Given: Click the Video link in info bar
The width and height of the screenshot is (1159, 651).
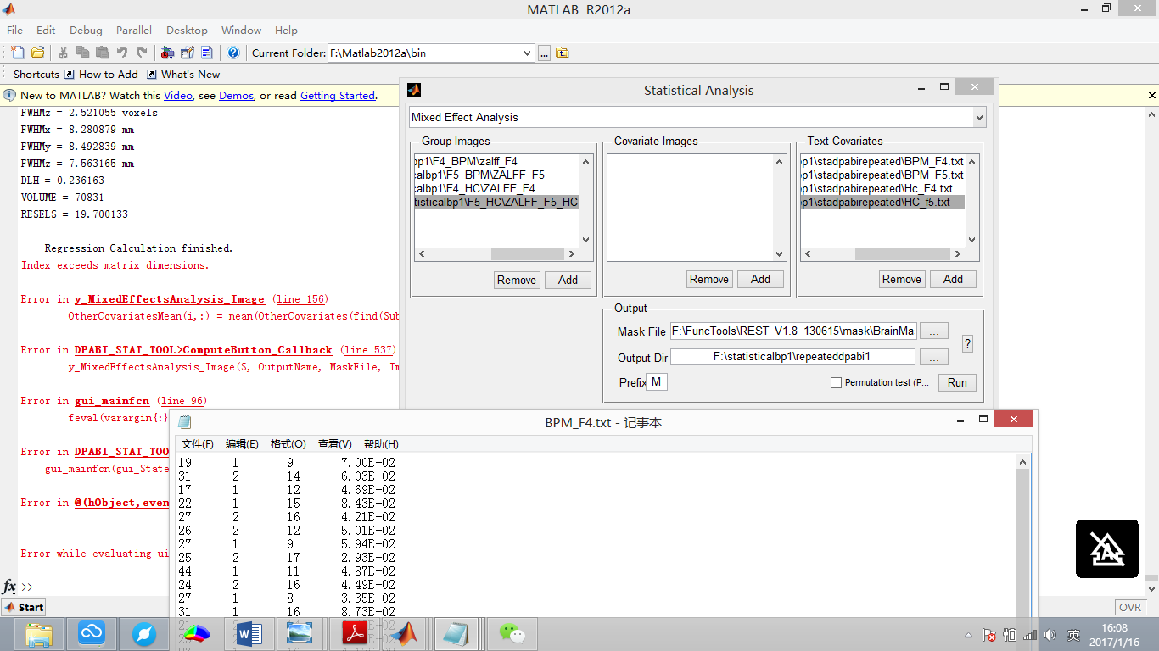Looking at the screenshot, I should pos(178,96).
